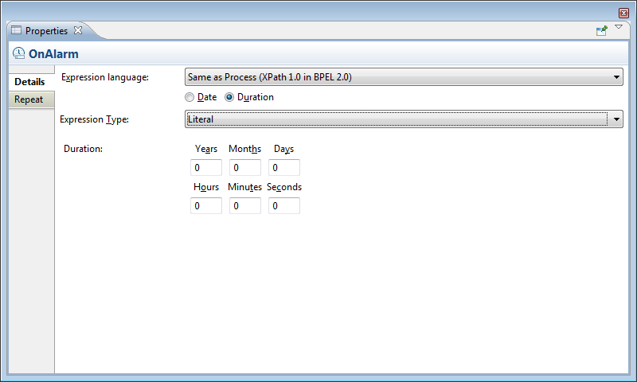Focus the Days input field
Screen dimensions: 637x382
(x=284, y=168)
